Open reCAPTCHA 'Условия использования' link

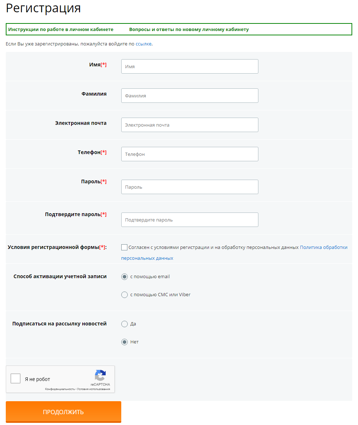click(93, 389)
